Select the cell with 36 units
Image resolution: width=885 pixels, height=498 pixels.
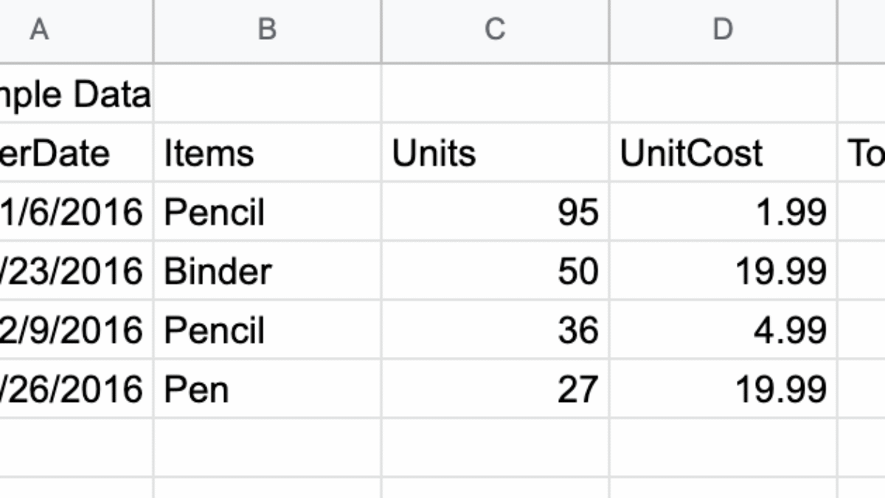point(495,331)
